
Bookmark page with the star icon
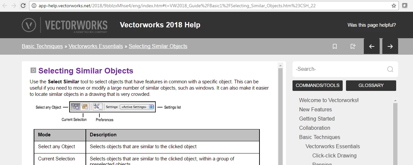click(394, 6)
